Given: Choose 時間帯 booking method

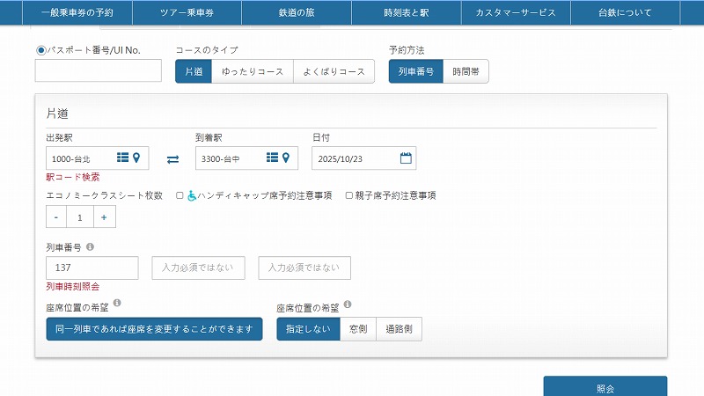Looking at the screenshot, I should pyautogui.click(x=466, y=71).
